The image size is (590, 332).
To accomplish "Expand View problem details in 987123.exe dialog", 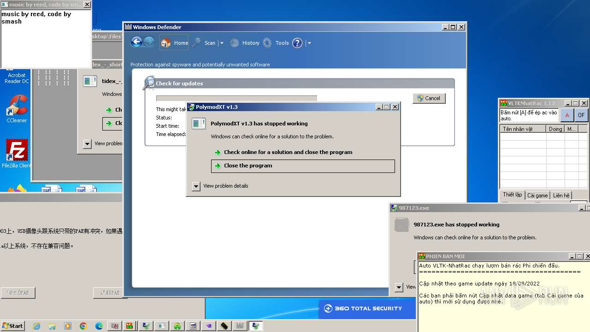I will (x=399, y=287).
